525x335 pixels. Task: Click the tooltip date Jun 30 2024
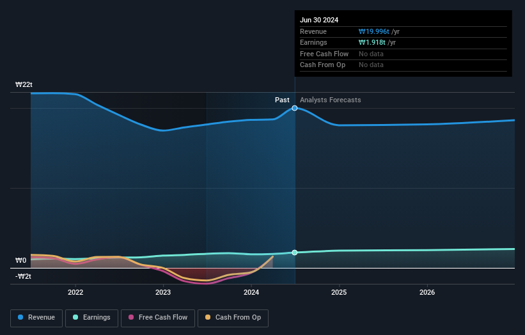(319, 20)
